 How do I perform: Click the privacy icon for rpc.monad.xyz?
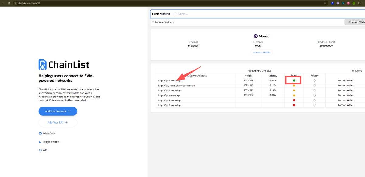click(315, 95)
